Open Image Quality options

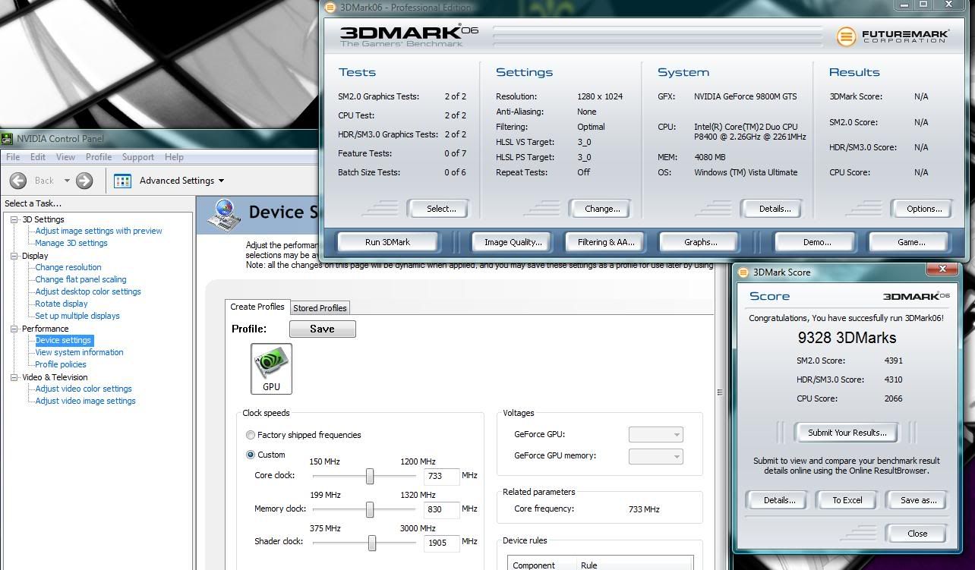pos(513,242)
